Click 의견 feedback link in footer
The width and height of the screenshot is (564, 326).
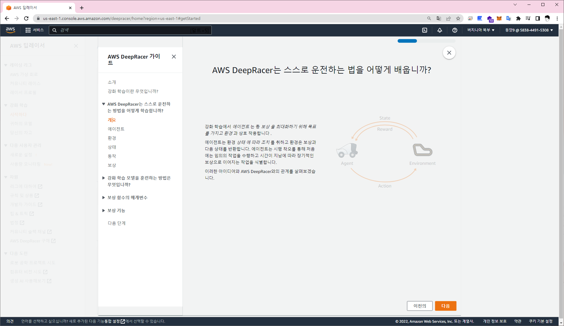pos(10,321)
